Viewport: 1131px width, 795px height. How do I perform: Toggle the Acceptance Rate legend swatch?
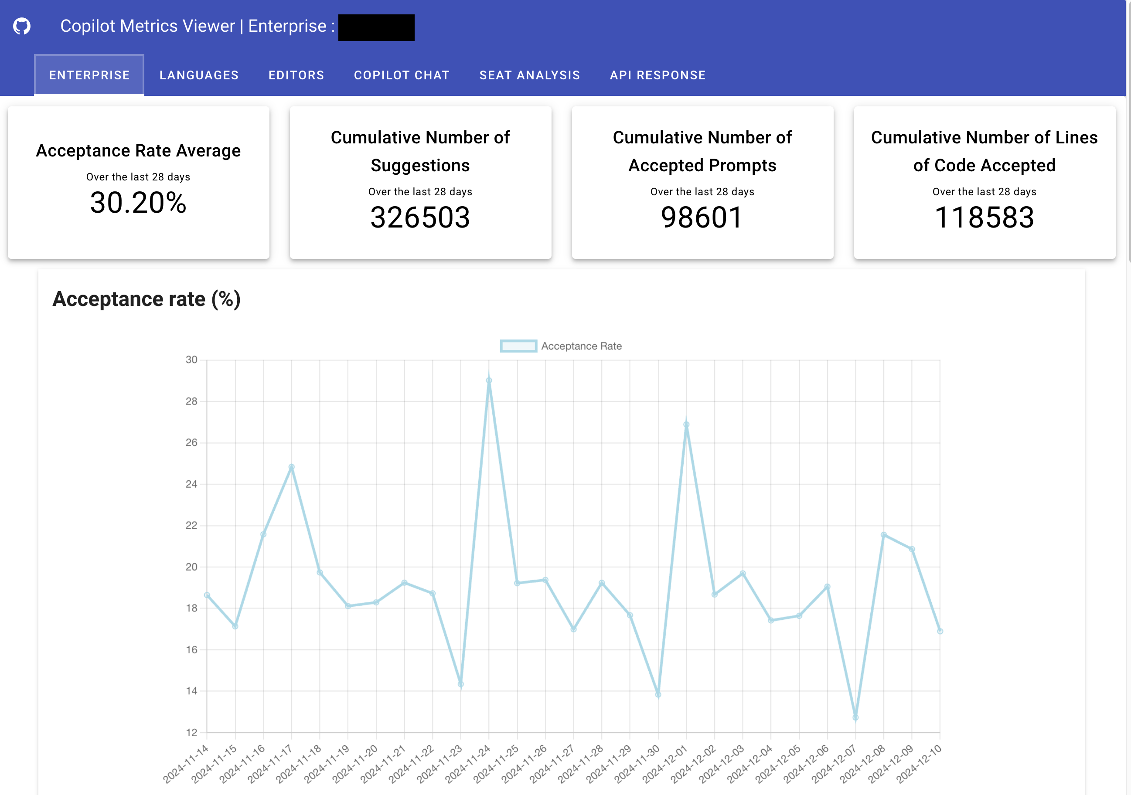click(x=518, y=346)
